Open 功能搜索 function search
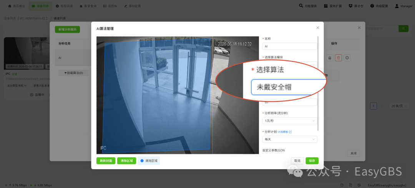Viewport: 415px width, 188px height. pos(308,6)
